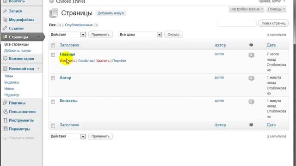This screenshot has height=166, width=296.
Task: Click the page search input field
Action: point(237,24)
